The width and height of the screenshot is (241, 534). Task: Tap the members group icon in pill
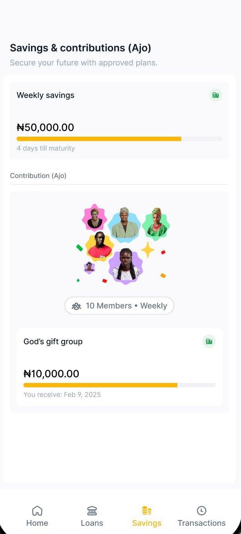(x=76, y=306)
